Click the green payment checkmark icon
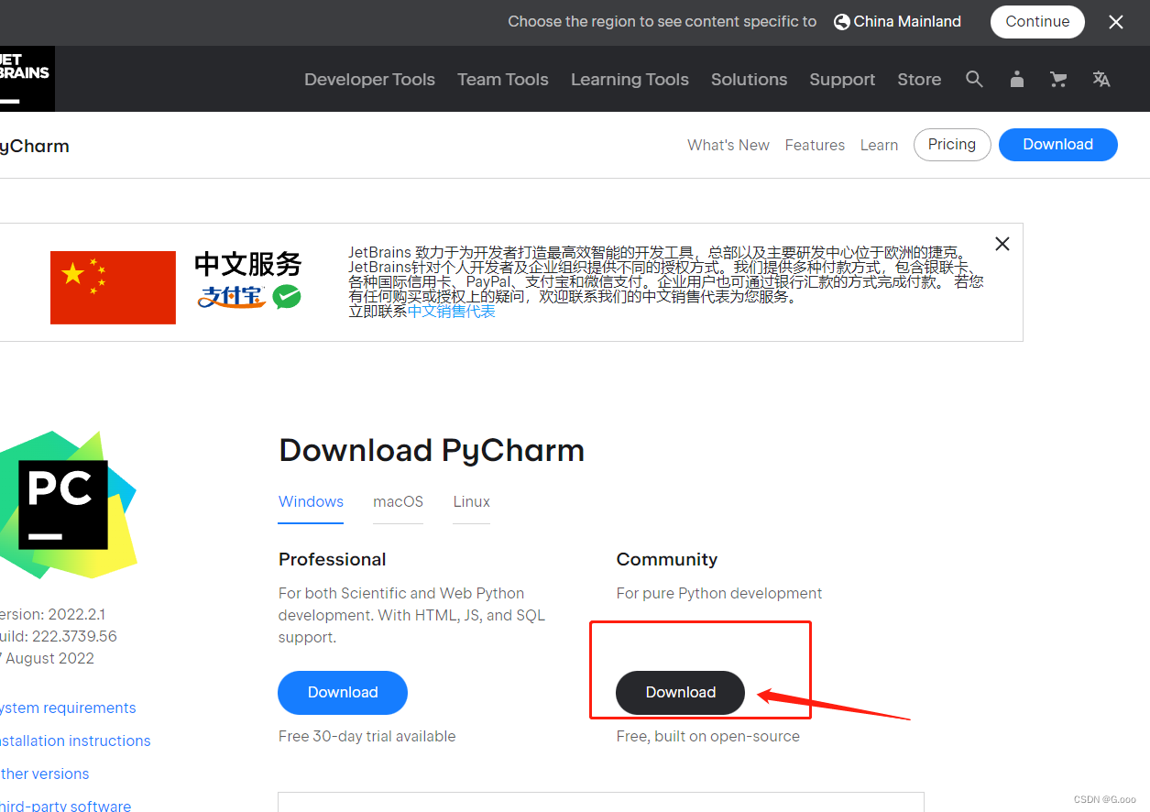Screen dimensions: 1150x812 tap(289, 299)
